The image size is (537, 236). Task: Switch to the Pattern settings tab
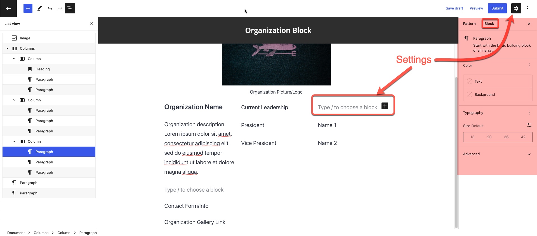(469, 24)
